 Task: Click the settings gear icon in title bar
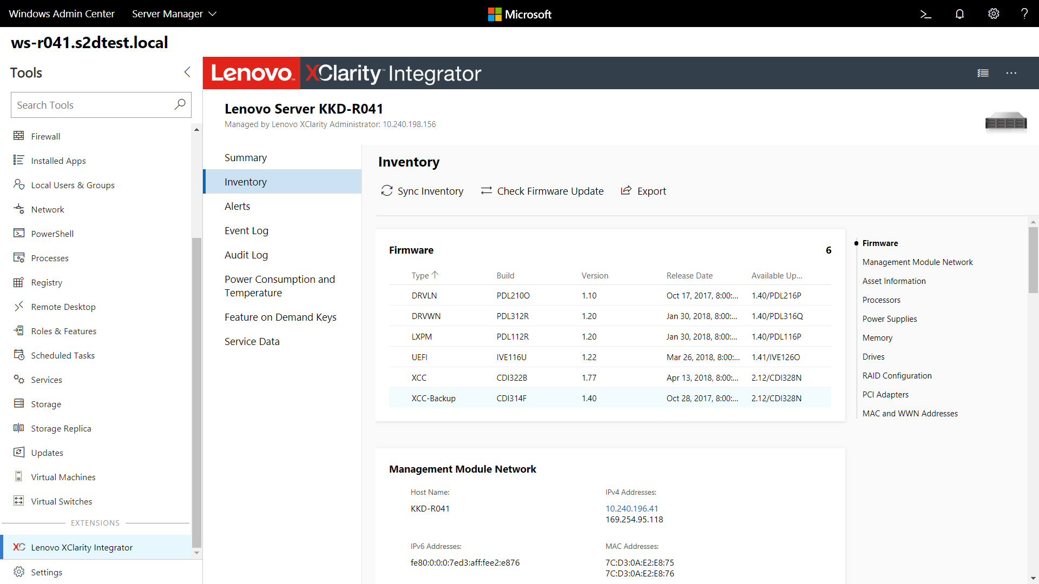[994, 14]
